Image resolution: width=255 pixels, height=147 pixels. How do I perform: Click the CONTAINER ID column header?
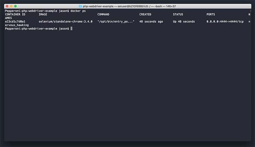tap(15, 14)
